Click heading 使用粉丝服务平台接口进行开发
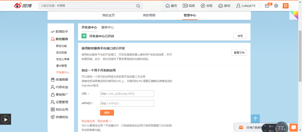 click(103, 48)
